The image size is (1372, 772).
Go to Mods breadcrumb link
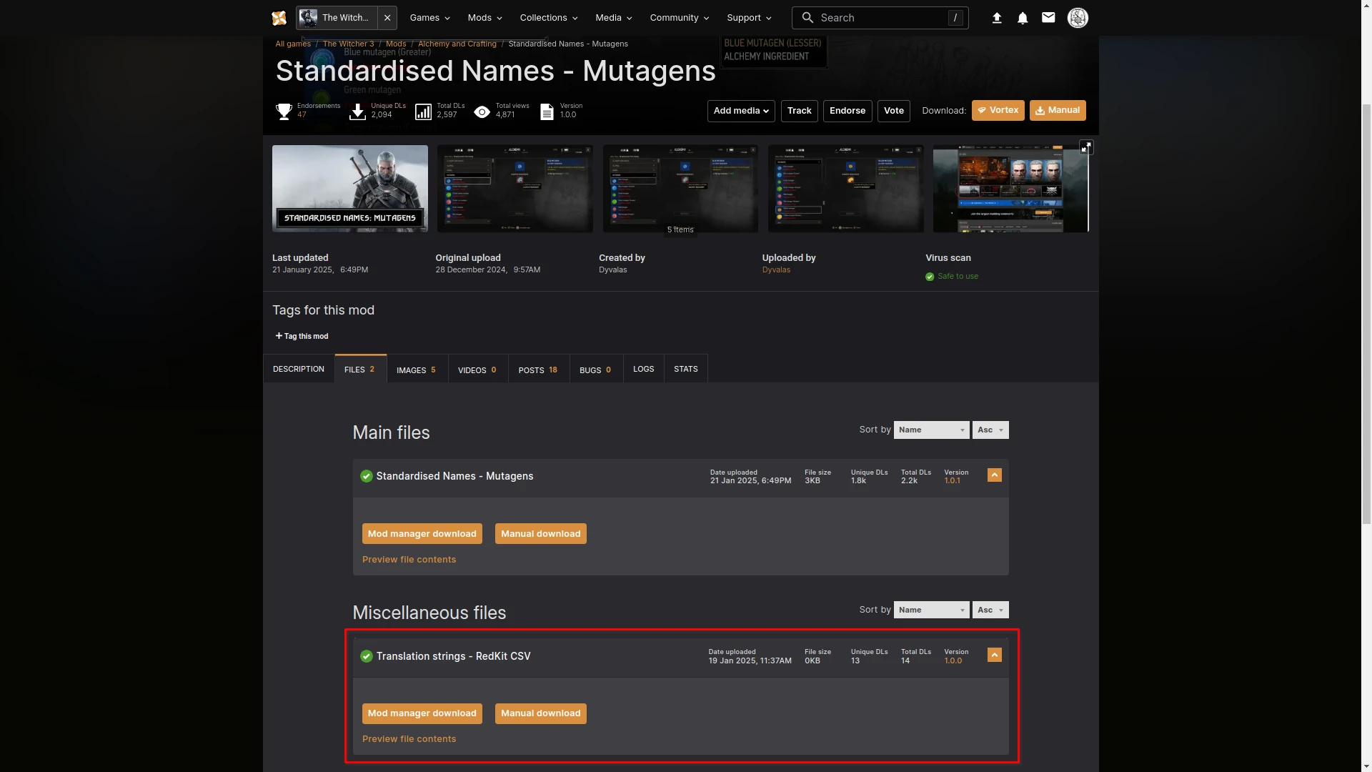pyautogui.click(x=396, y=44)
